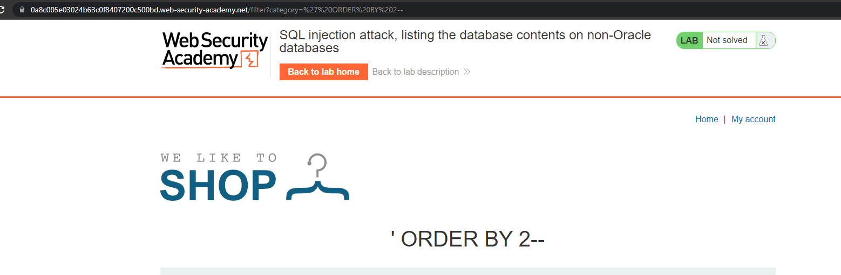Click the Not solved status label
The image size is (841, 275).
click(x=727, y=40)
